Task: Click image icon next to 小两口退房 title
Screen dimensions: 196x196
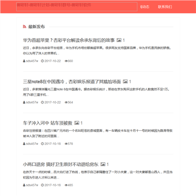Action: click(103, 164)
